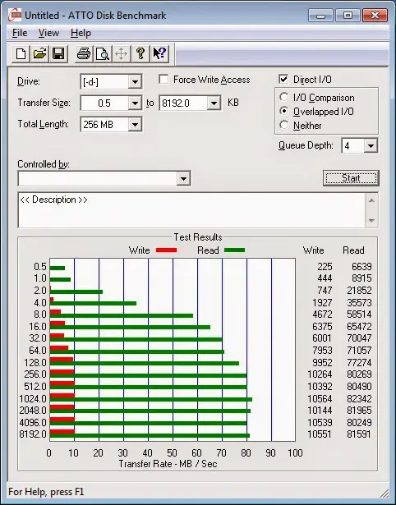Open the Help menu
The height and width of the screenshot is (505, 396).
[81, 33]
